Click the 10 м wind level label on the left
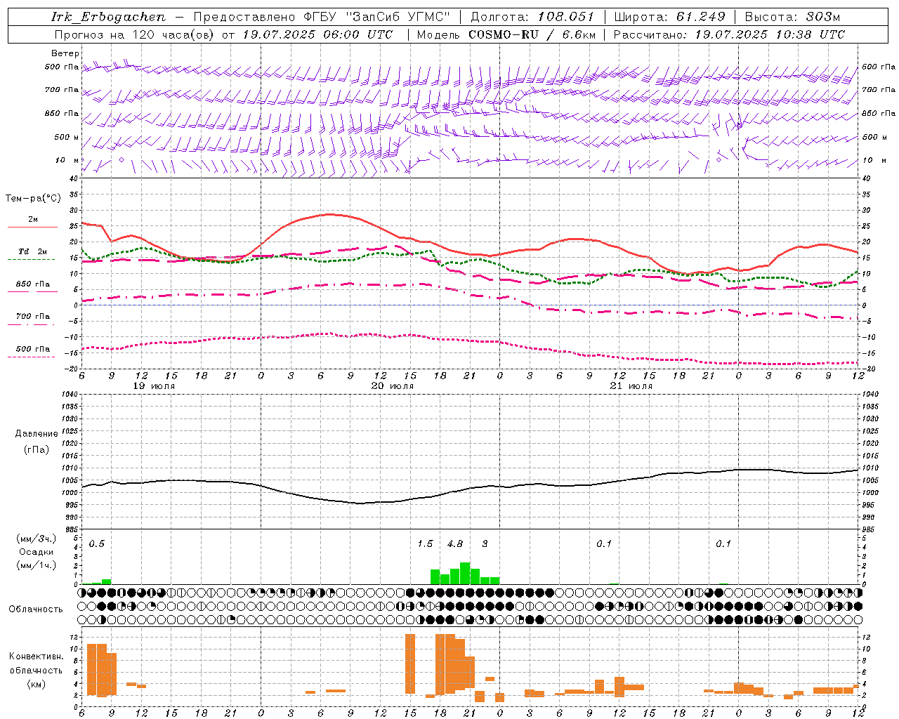The image size is (899, 719). pos(67,160)
